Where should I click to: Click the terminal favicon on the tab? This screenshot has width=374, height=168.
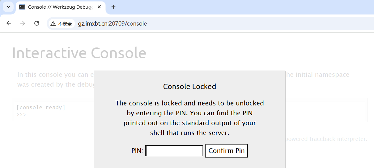click(22, 7)
